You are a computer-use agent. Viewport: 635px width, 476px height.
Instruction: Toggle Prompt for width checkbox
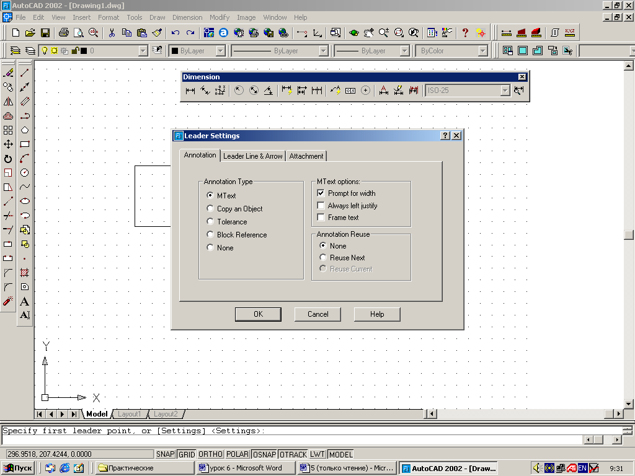tap(321, 193)
